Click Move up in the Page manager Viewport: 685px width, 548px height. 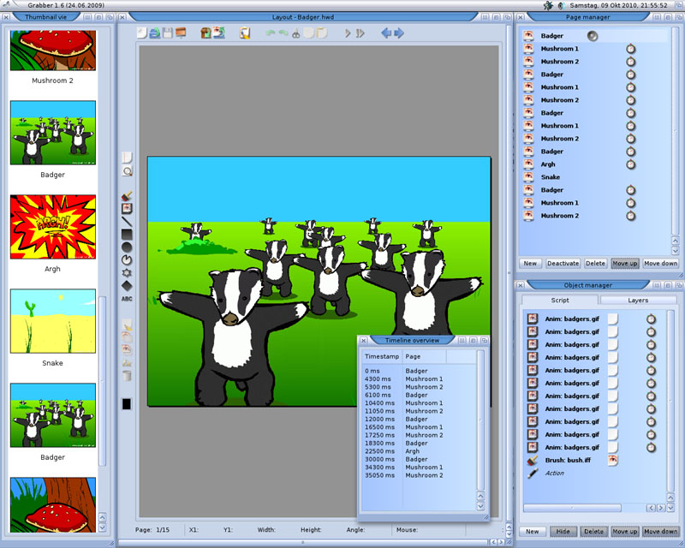click(625, 264)
